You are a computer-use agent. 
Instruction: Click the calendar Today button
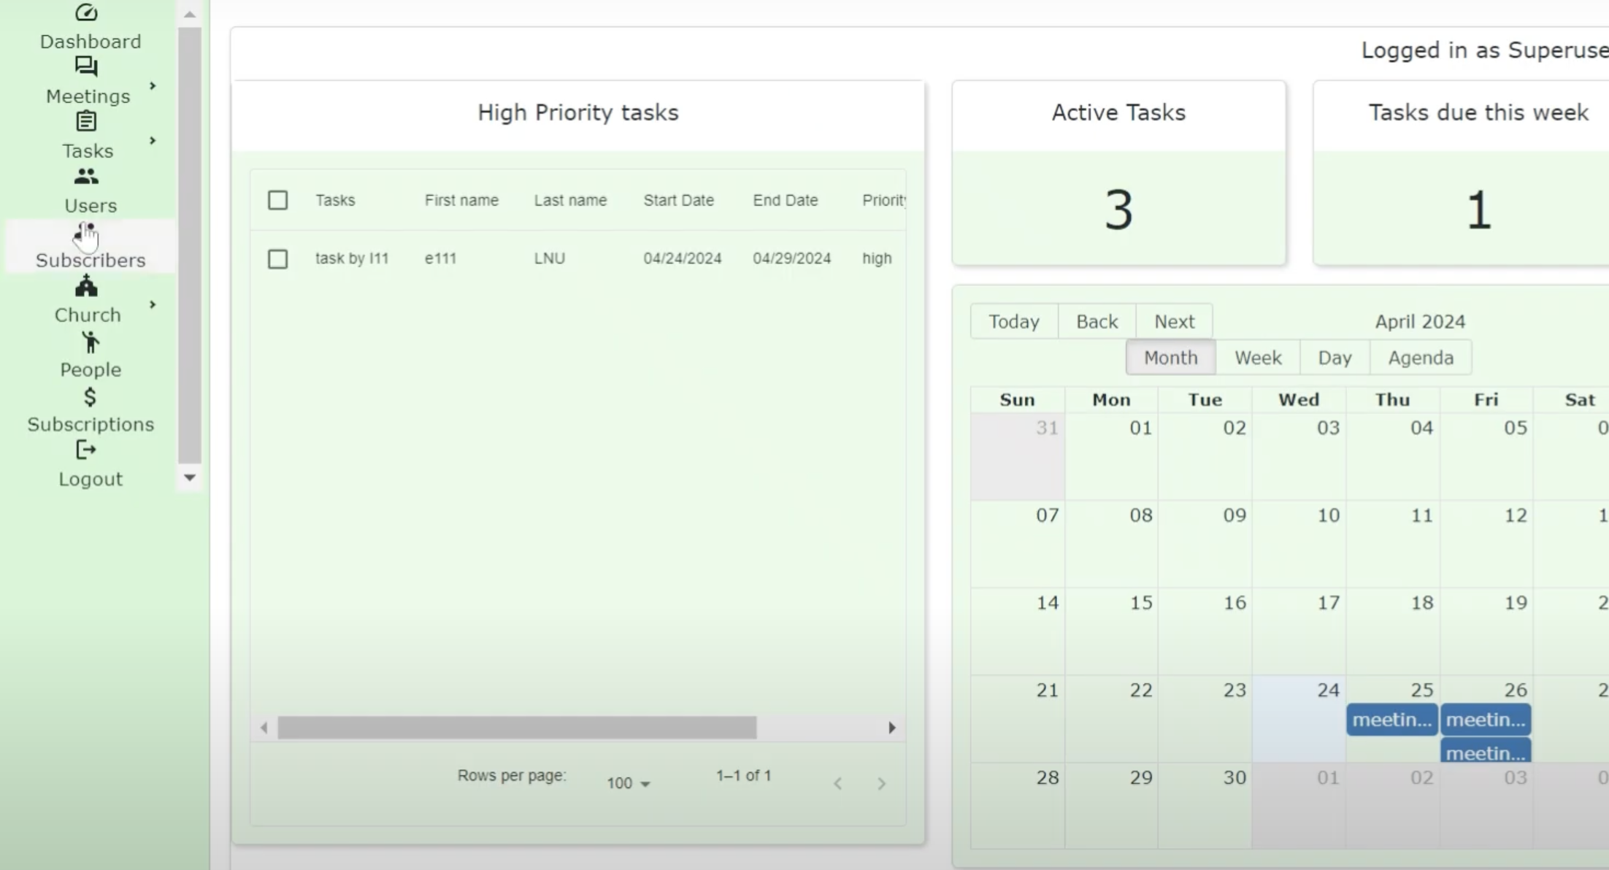tap(1014, 321)
